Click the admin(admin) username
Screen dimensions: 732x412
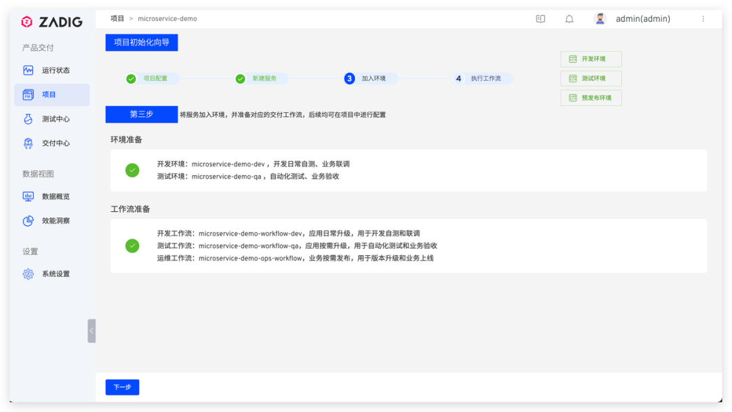(643, 19)
